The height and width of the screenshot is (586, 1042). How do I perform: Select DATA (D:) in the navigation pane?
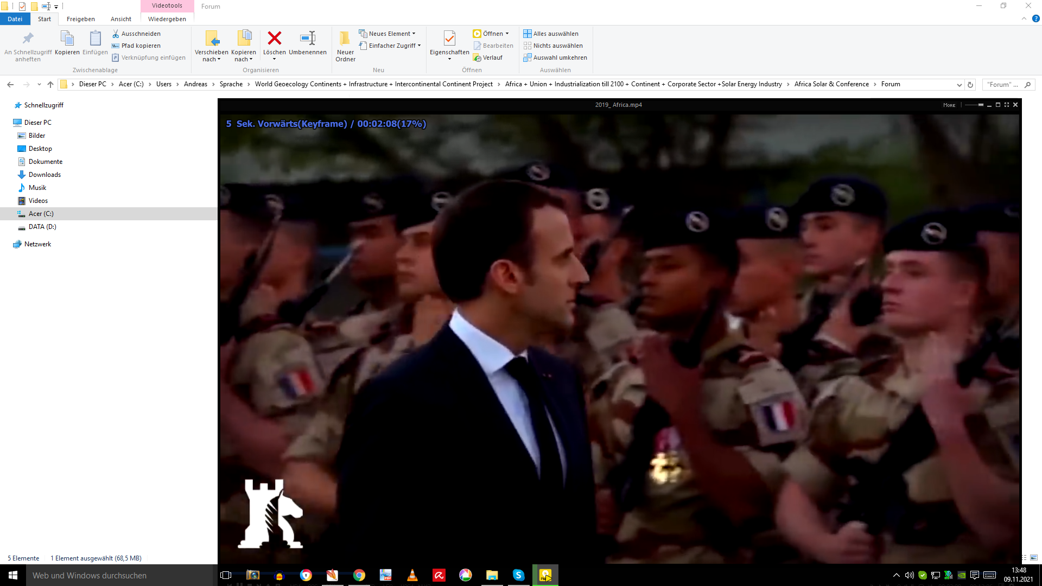click(42, 227)
